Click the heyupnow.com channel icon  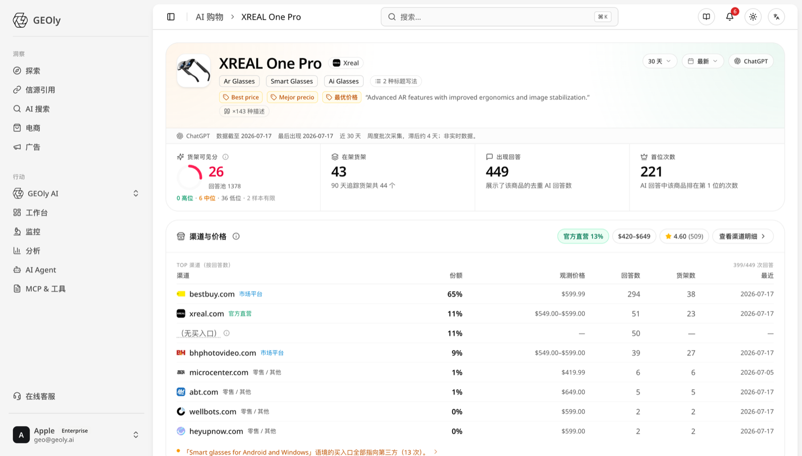181,431
